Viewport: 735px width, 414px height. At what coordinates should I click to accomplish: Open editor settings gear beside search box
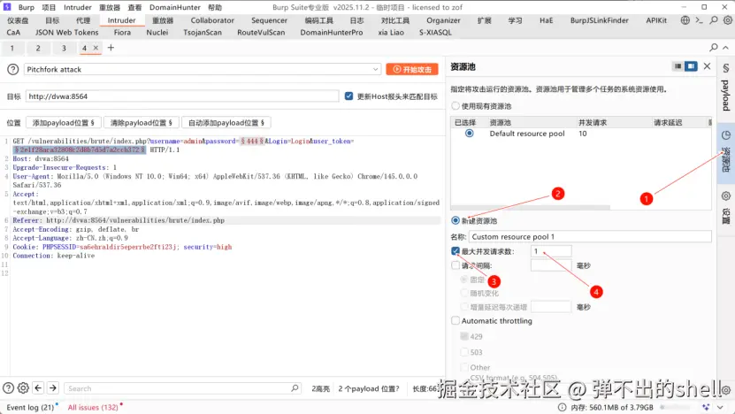tap(23, 388)
